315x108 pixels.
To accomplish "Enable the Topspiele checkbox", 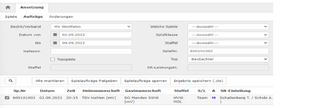I will [x=53, y=59].
